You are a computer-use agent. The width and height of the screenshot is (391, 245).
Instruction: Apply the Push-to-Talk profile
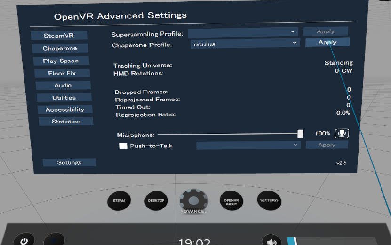tap(327, 145)
